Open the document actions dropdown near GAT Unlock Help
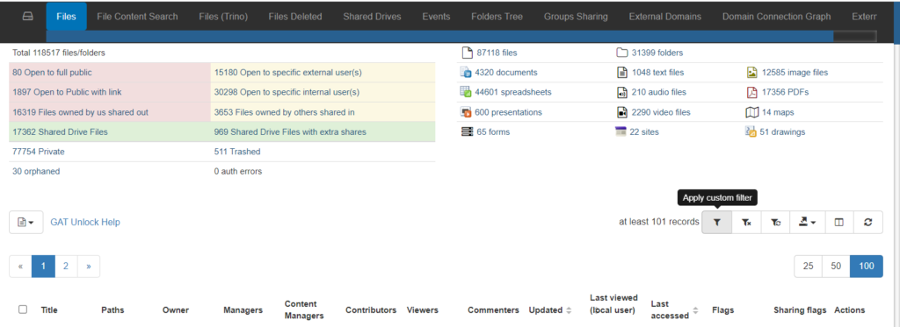 25,222
